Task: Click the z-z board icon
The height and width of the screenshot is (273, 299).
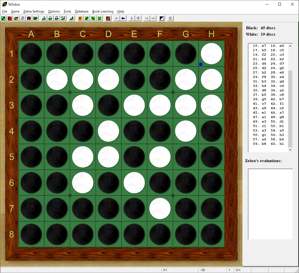Action: [x=63, y=18]
